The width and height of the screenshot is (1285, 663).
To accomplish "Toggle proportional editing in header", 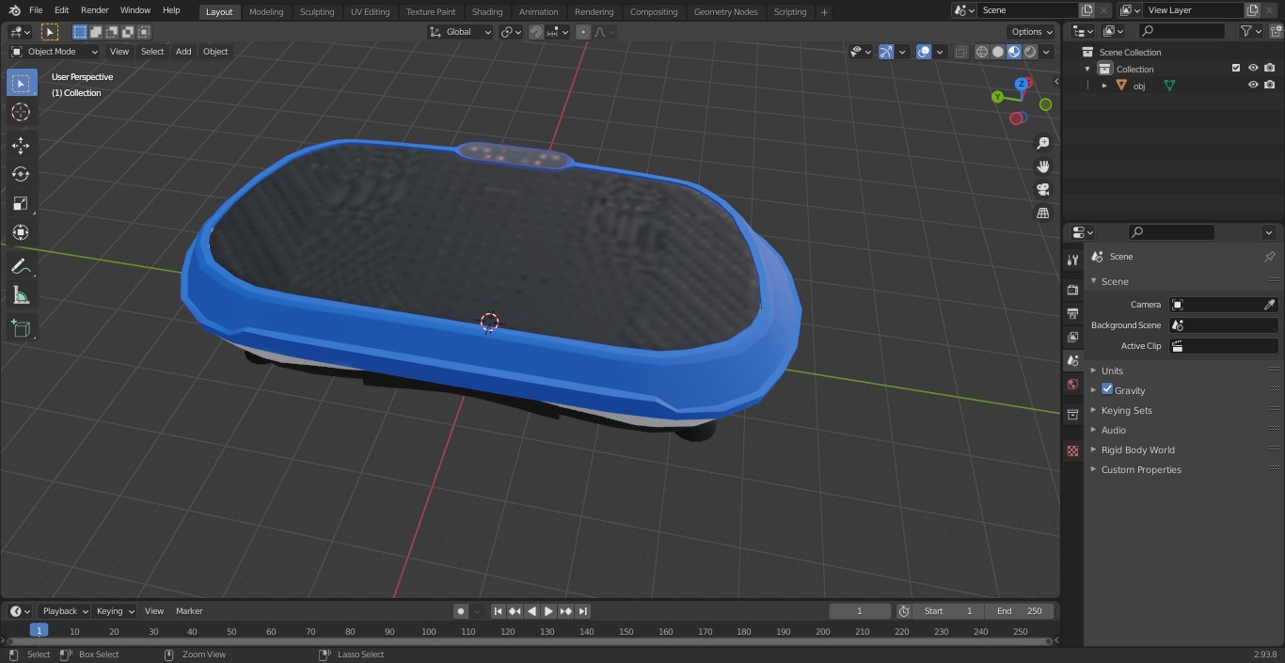I will point(583,32).
